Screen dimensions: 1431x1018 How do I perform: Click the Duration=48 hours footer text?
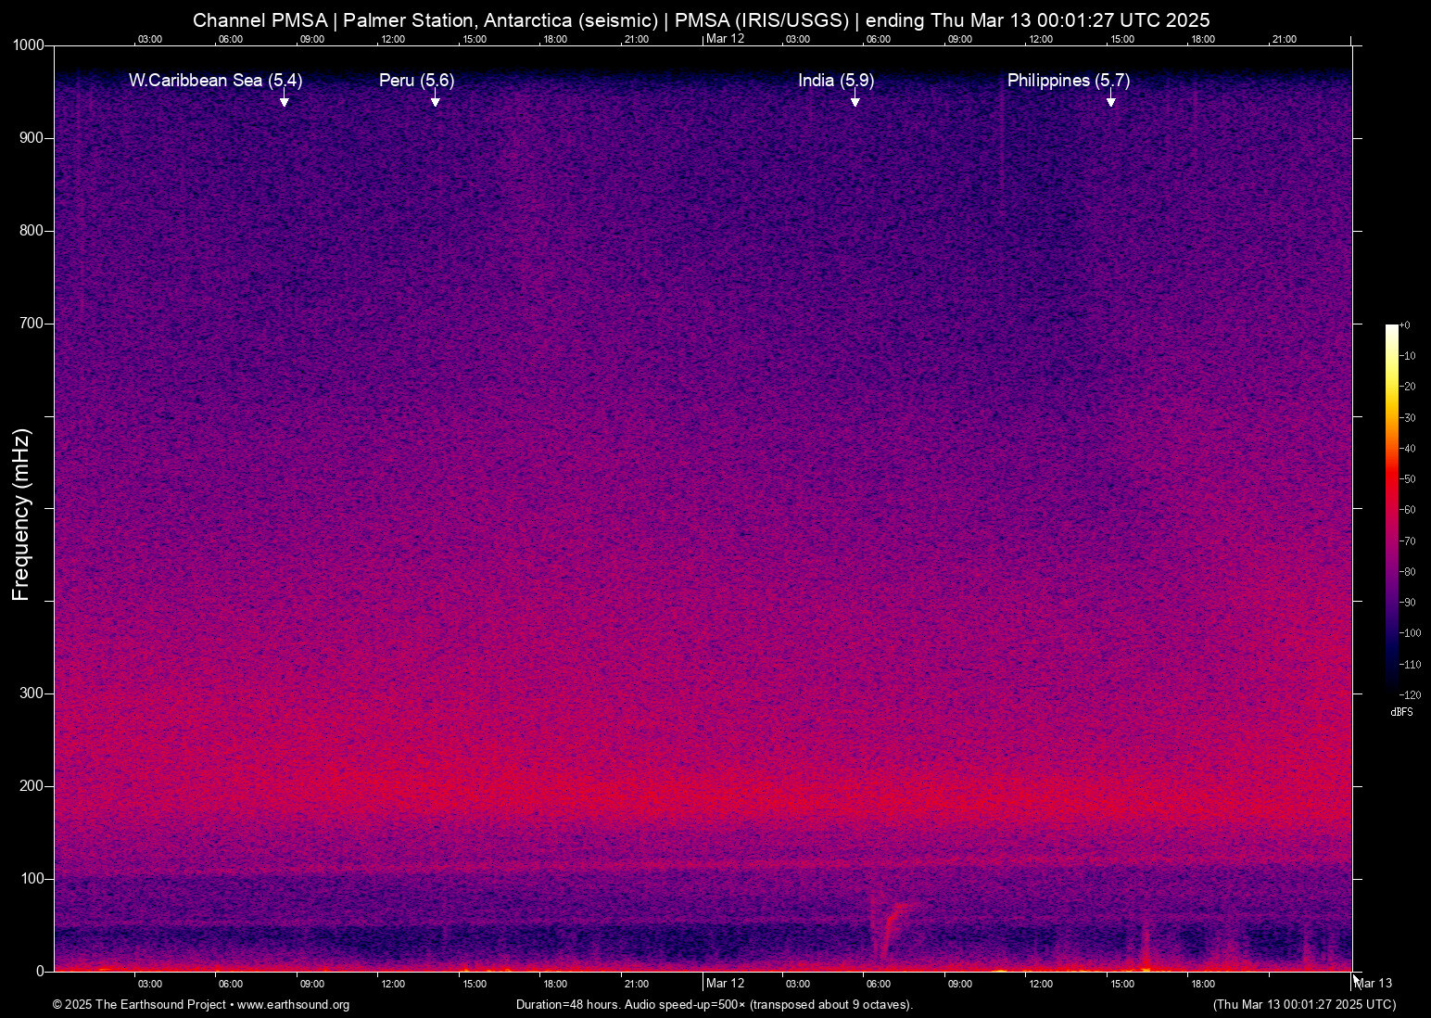click(x=714, y=1005)
